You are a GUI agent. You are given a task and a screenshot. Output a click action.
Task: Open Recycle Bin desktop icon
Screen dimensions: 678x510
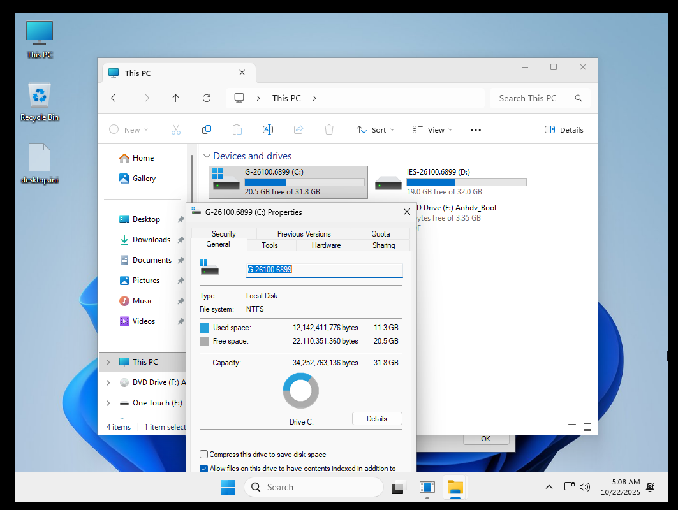click(40, 102)
